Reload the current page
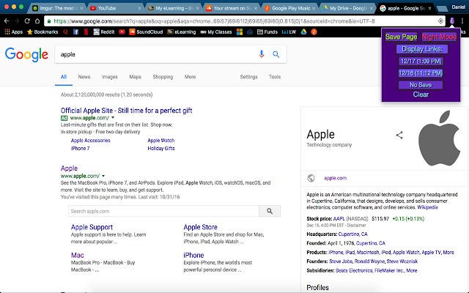Viewport: 469px width, 293px height. click(27, 21)
